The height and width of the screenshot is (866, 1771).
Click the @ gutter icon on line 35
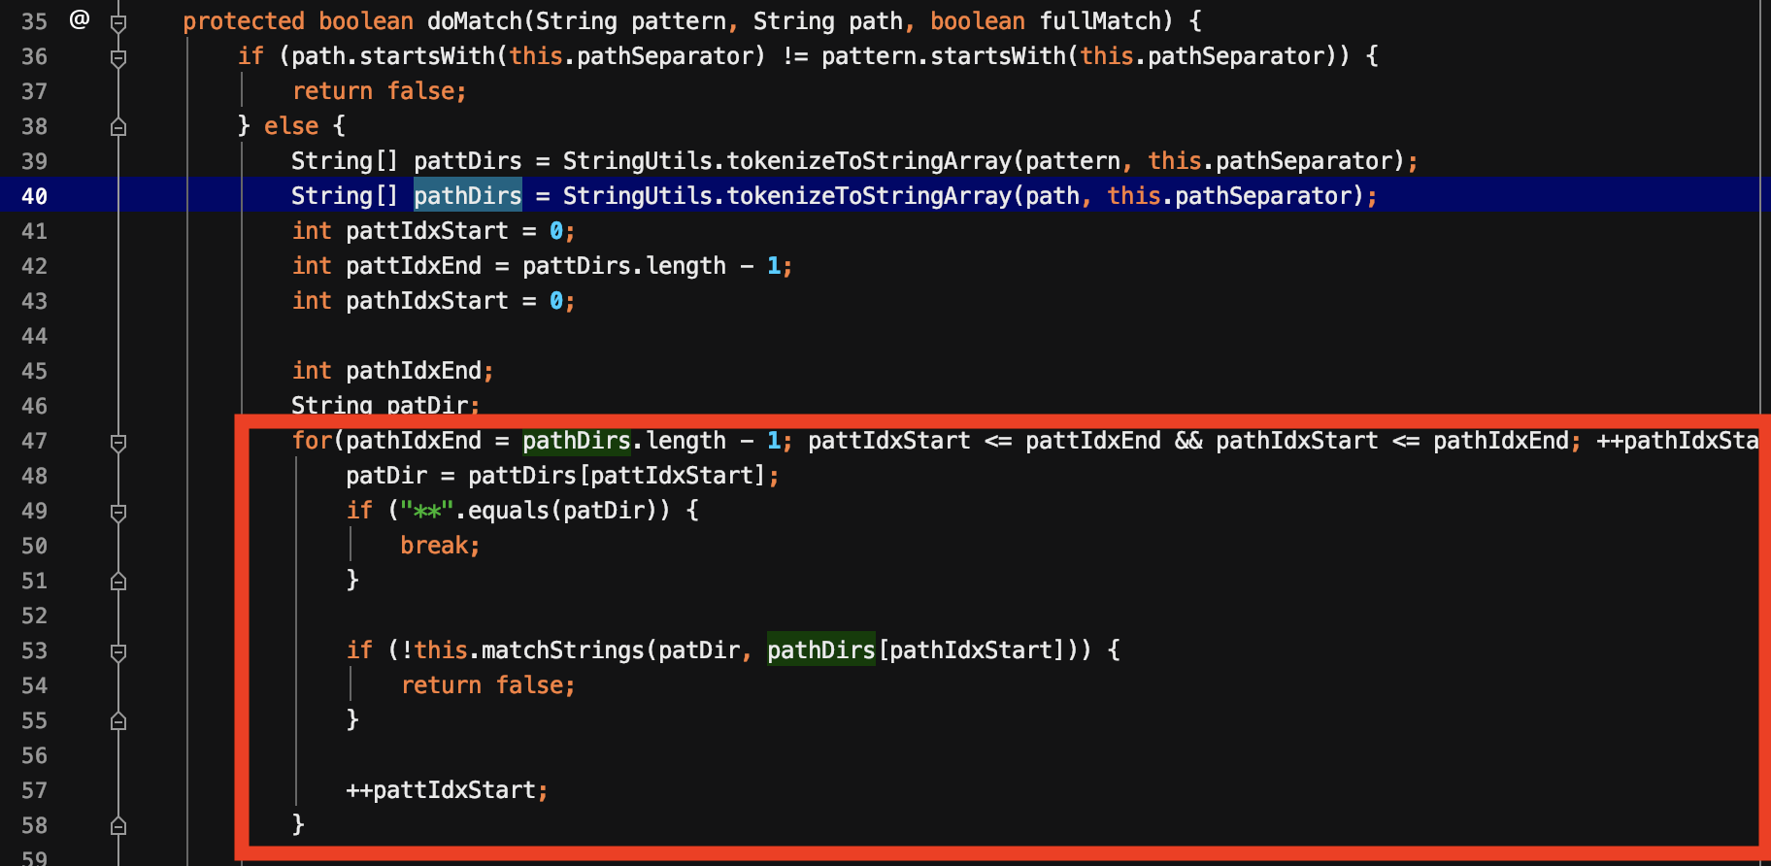tap(80, 19)
